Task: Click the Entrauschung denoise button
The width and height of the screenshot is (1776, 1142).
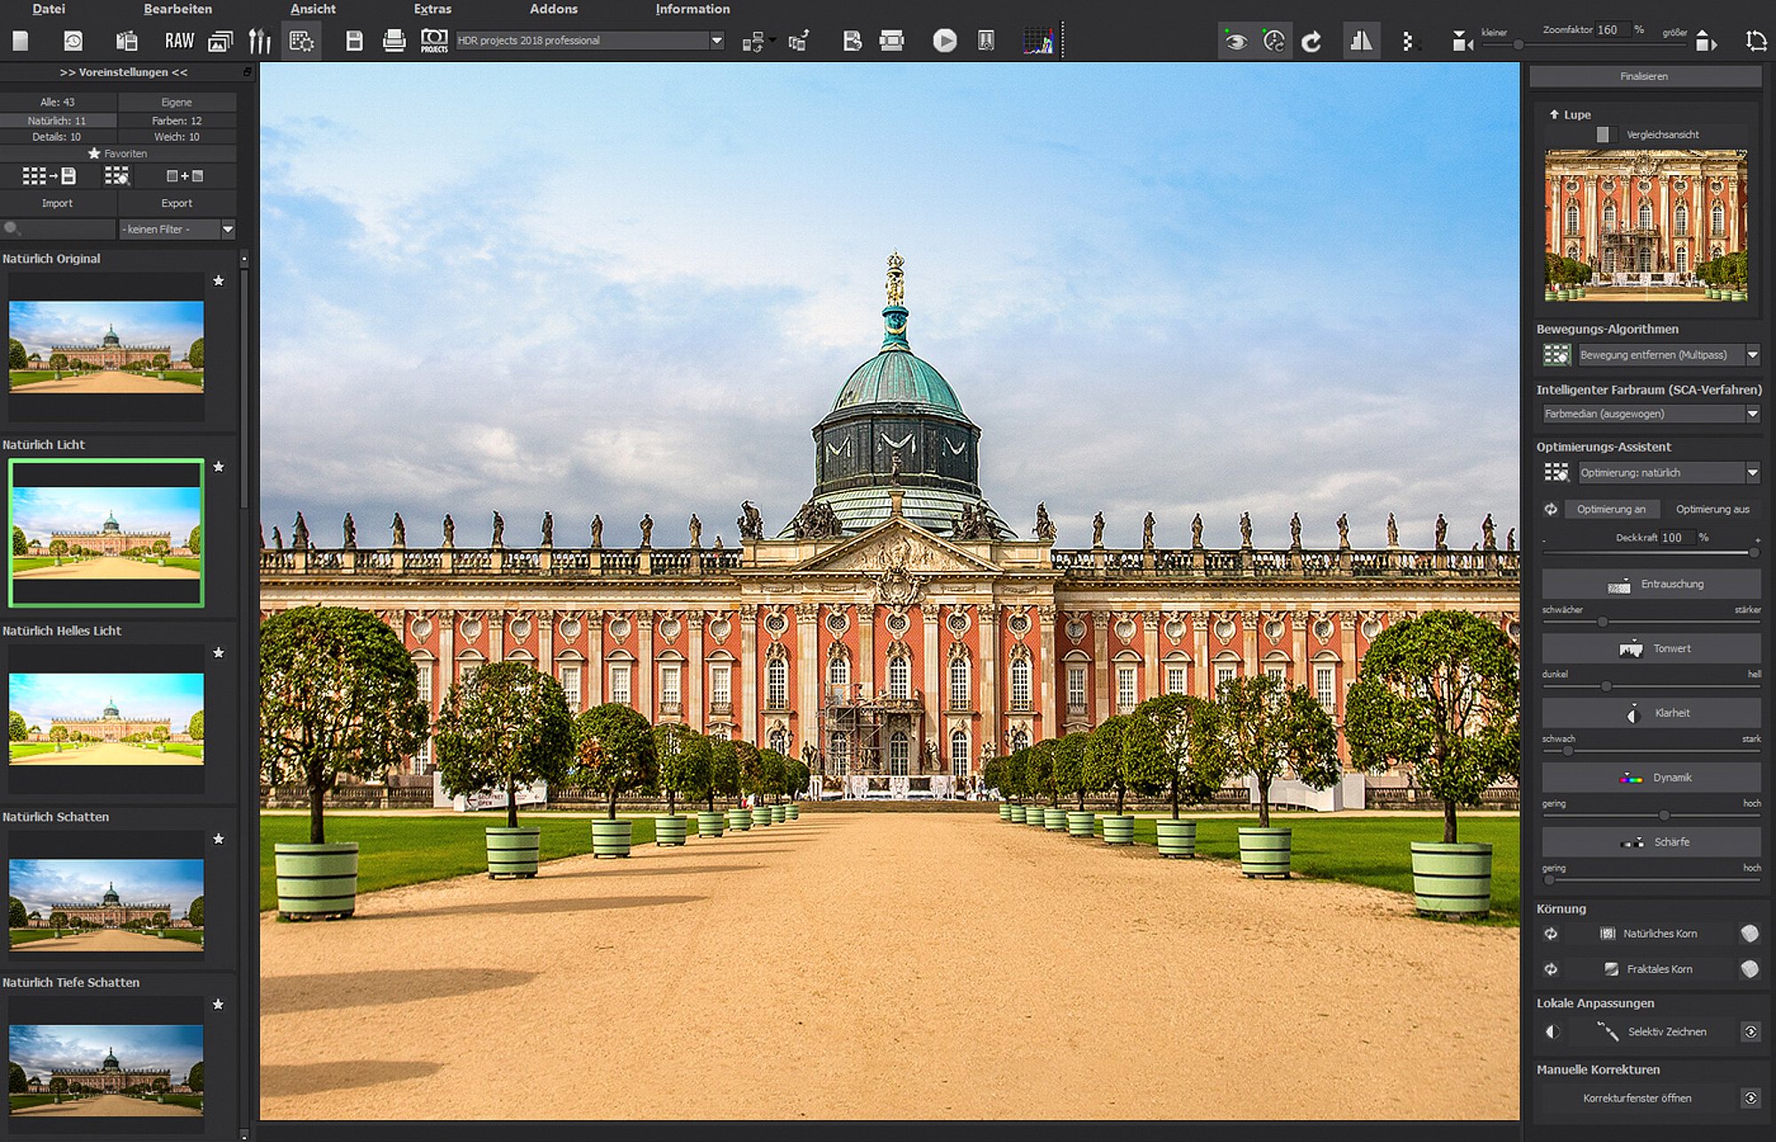Action: point(1652,584)
